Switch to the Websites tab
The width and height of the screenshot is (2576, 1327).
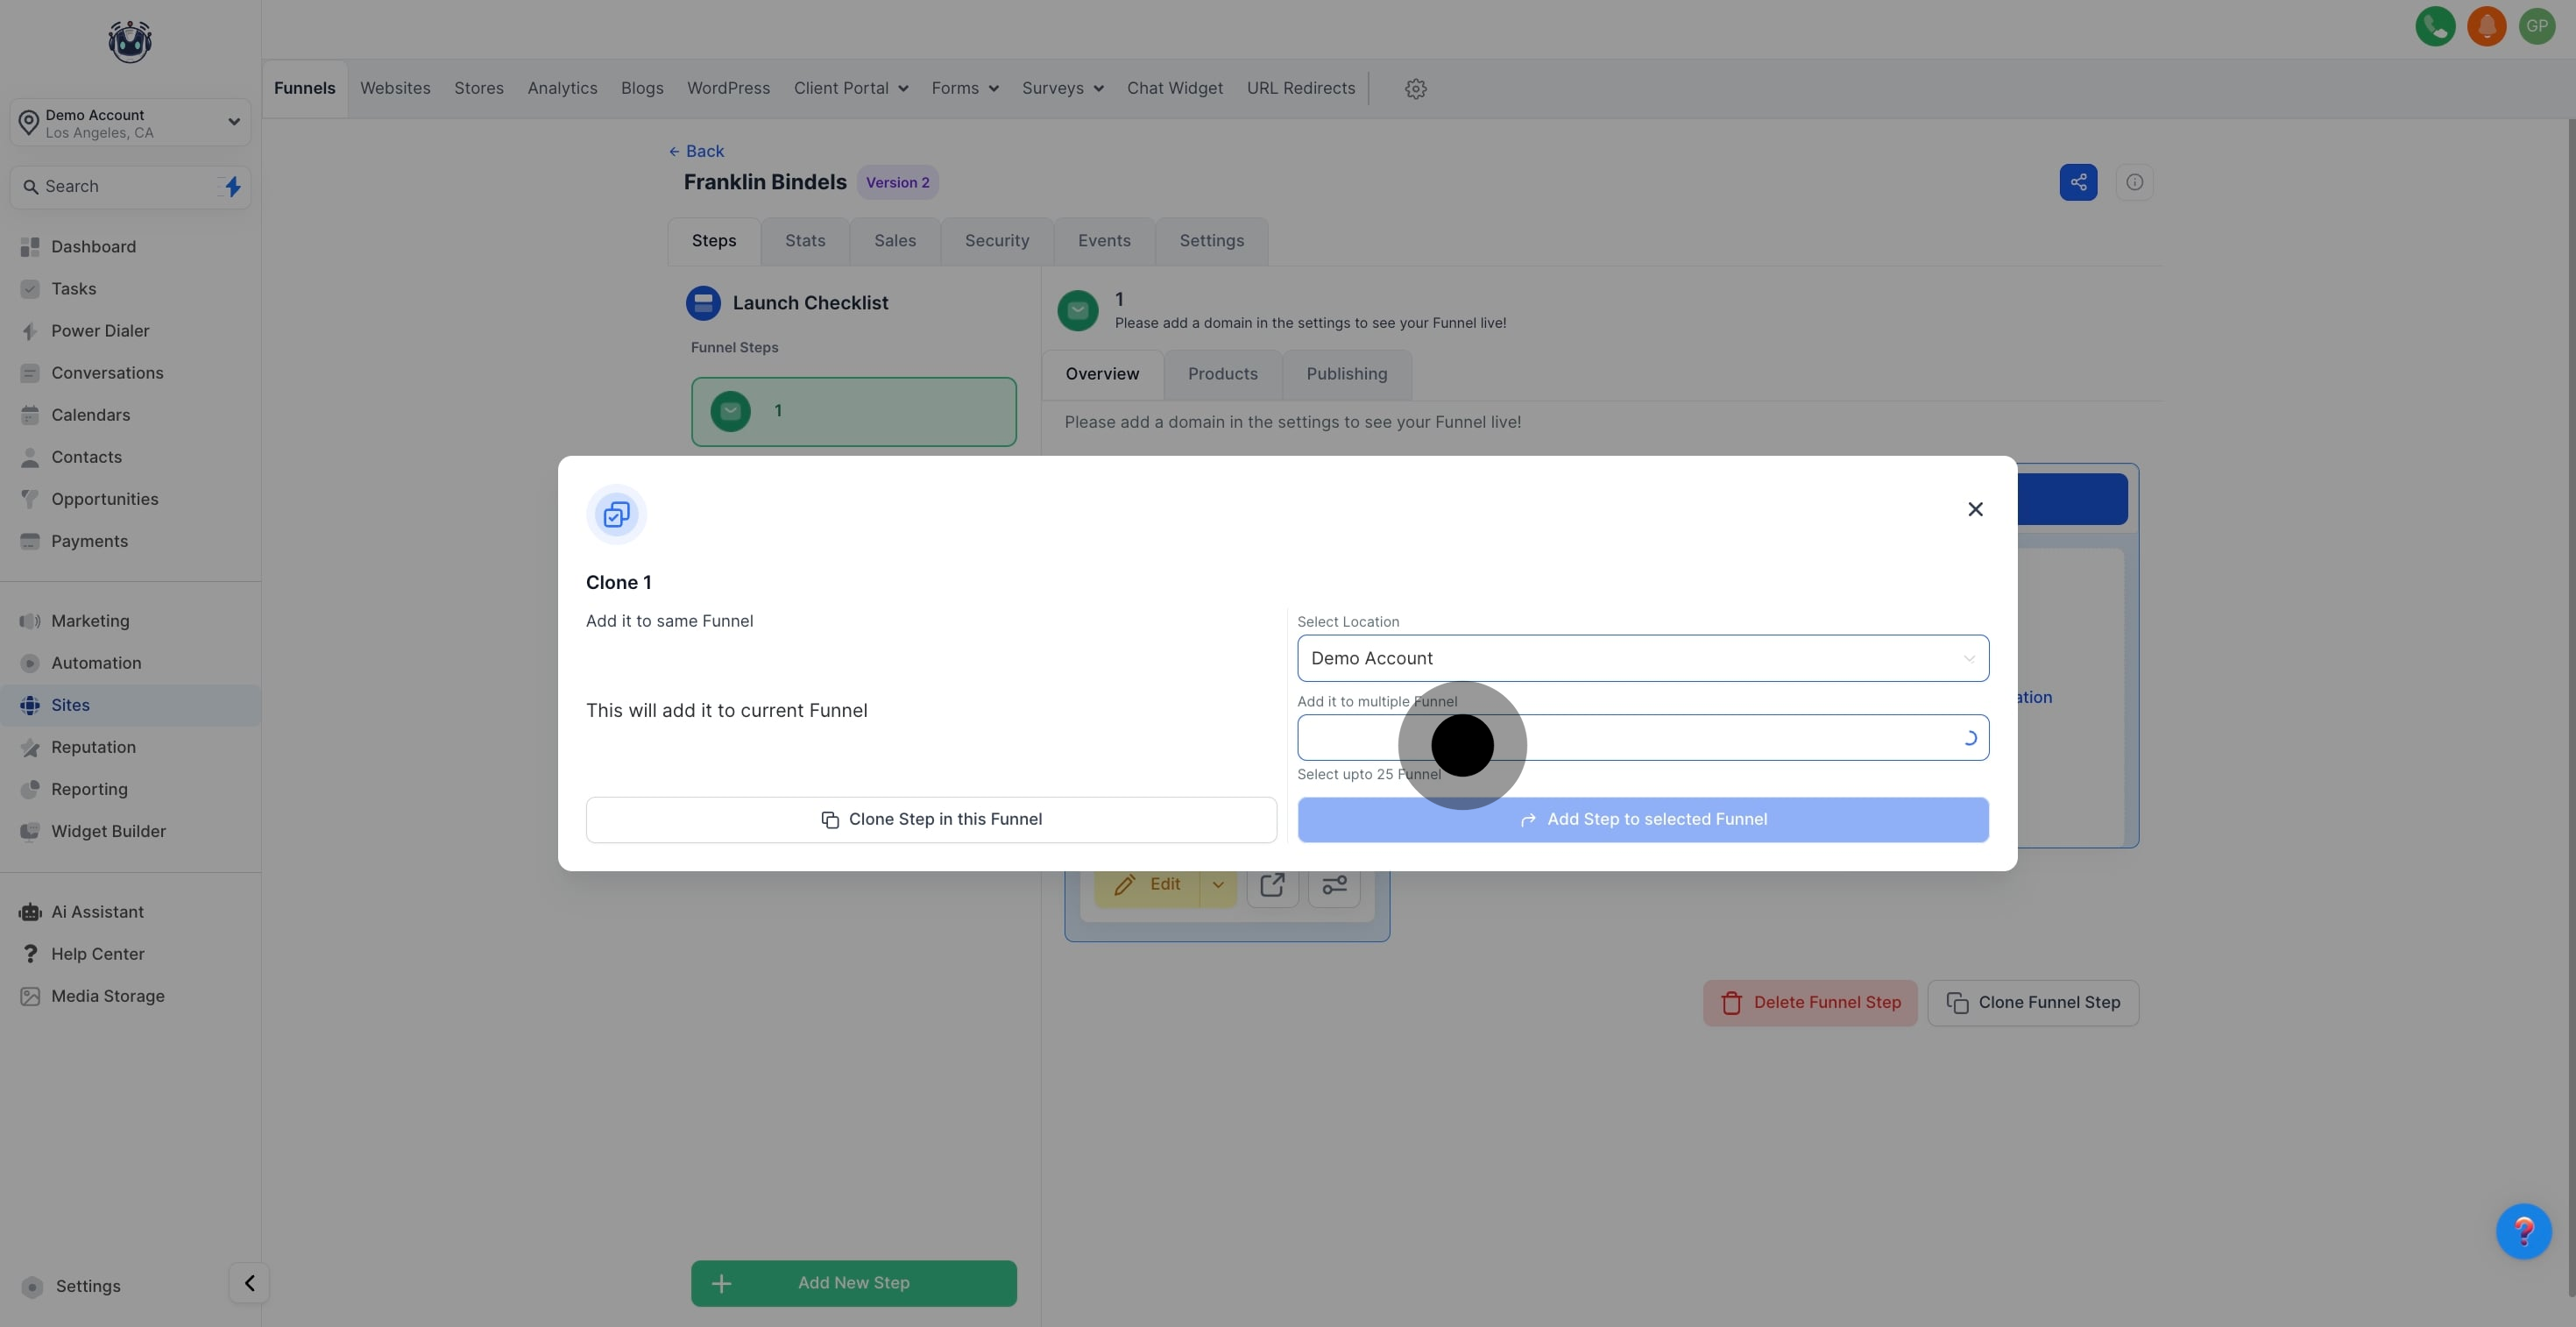[x=395, y=89]
